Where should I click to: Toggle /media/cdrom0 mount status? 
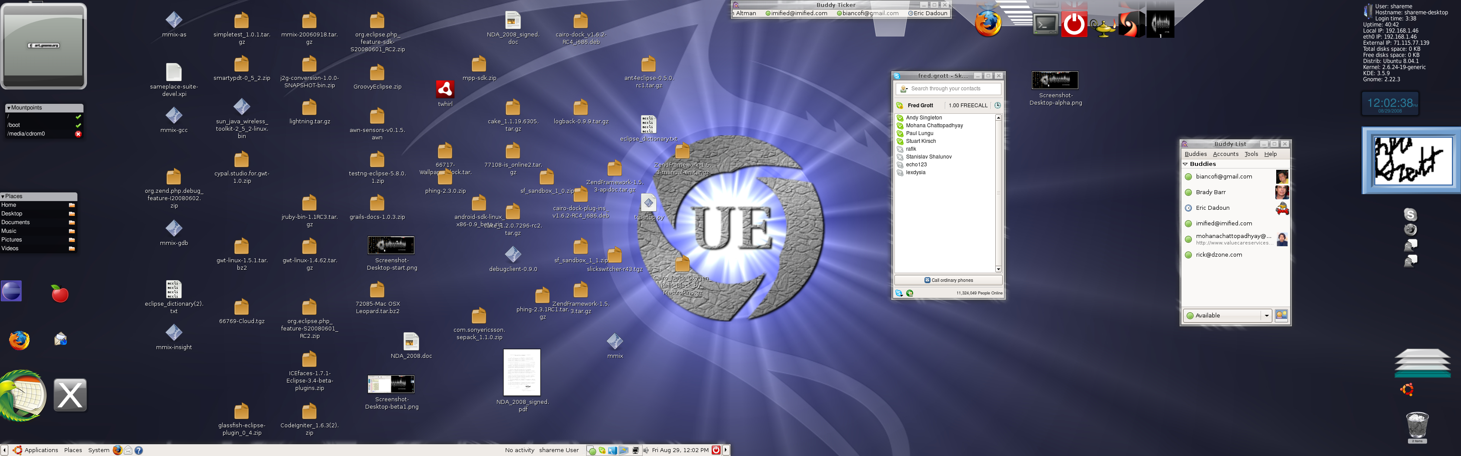(x=78, y=134)
